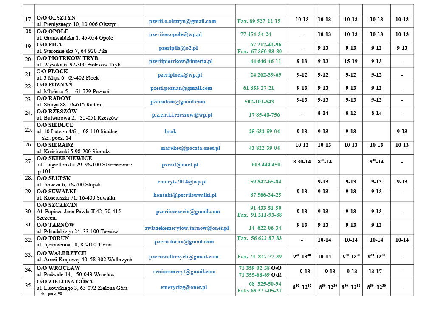
Task: Click the O/O RADOM heading
Action: pyautogui.click(x=54, y=98)
